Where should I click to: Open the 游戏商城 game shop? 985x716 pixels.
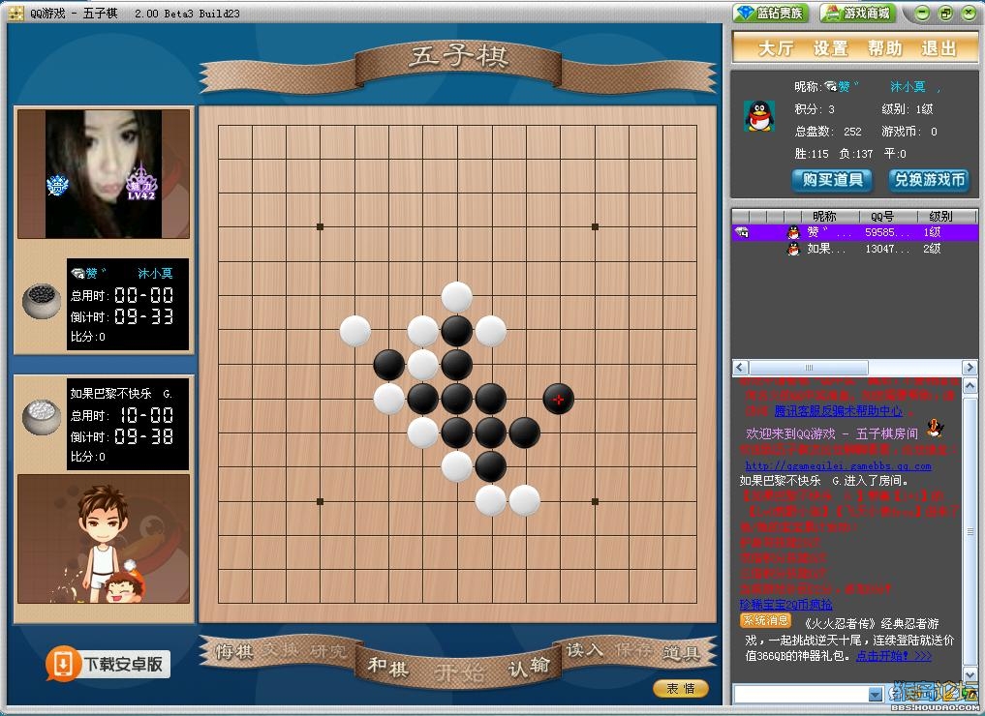pos(859,13)
